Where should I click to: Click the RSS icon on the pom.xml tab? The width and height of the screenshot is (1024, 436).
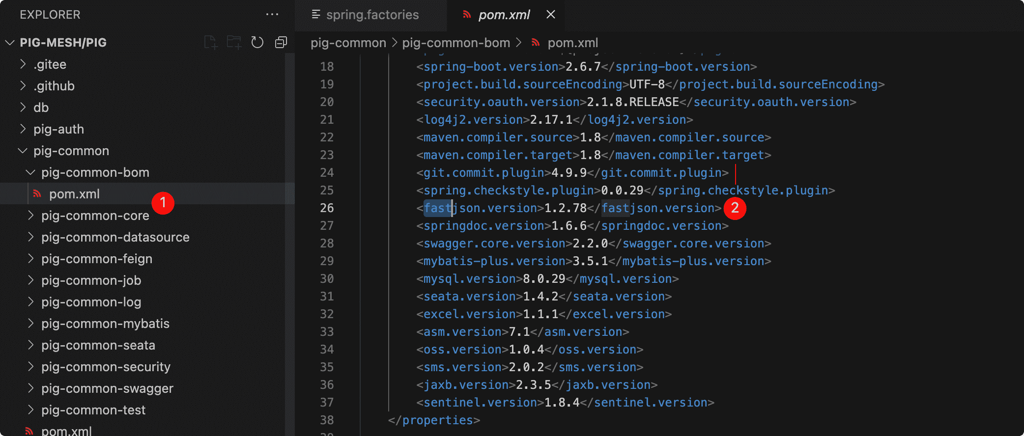pos(467,15)
